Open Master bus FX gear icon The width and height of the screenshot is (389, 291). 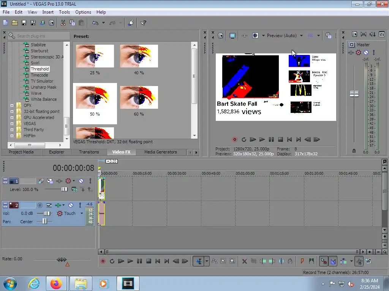click(359, 52)
